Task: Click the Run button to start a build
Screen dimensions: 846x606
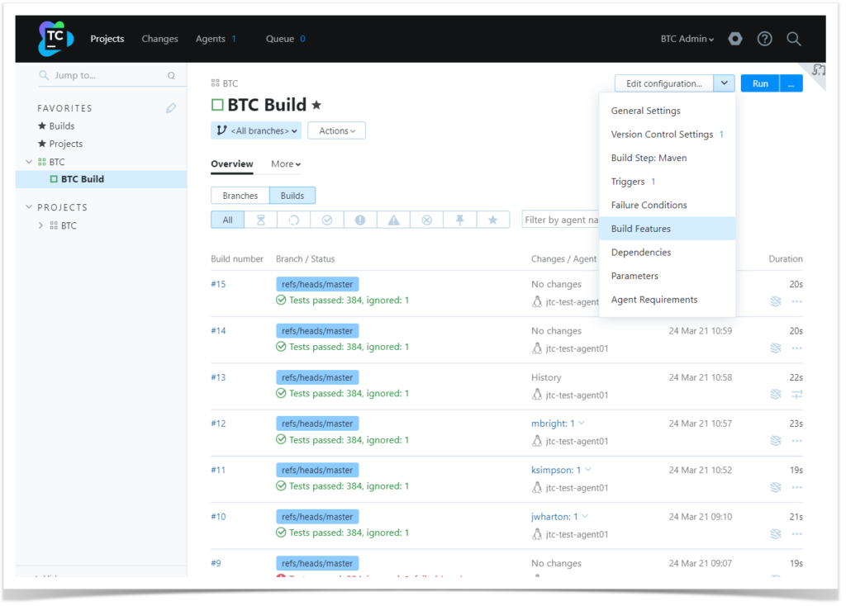Action: click(759, 83)
